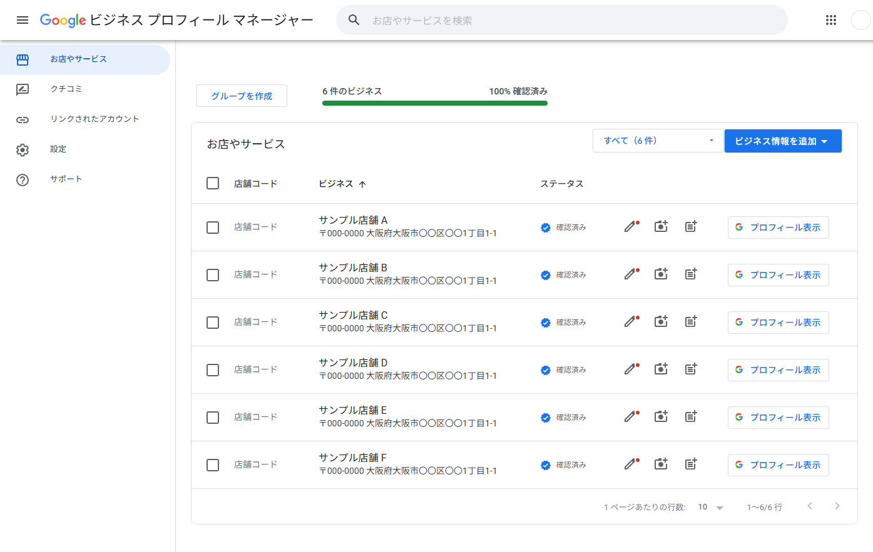Add a photo to サンプル店舗 B
The height and width of the screenshot is (552, 873).
661,274
